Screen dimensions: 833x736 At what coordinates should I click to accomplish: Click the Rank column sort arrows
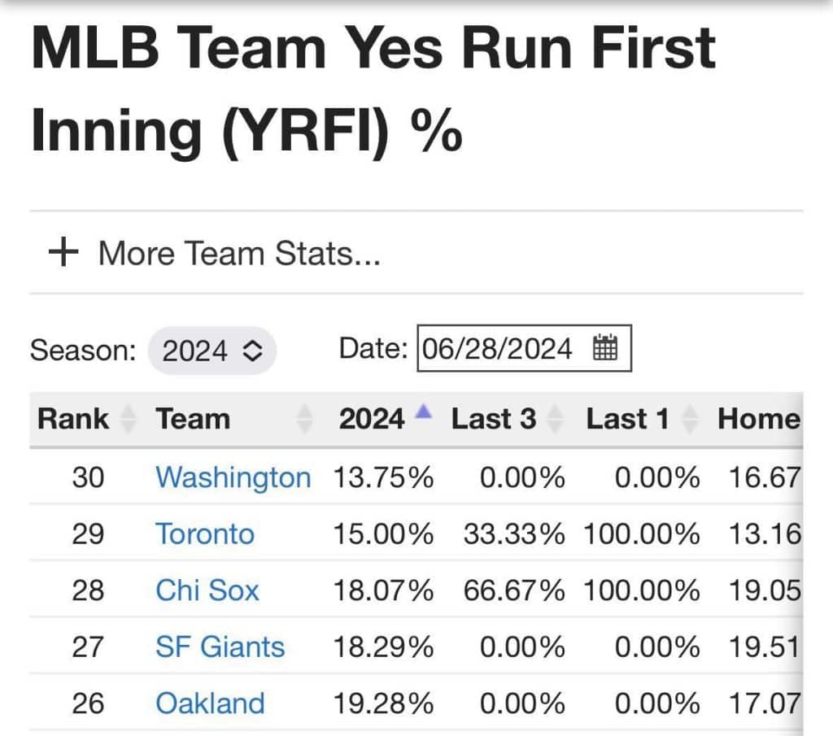128,420
